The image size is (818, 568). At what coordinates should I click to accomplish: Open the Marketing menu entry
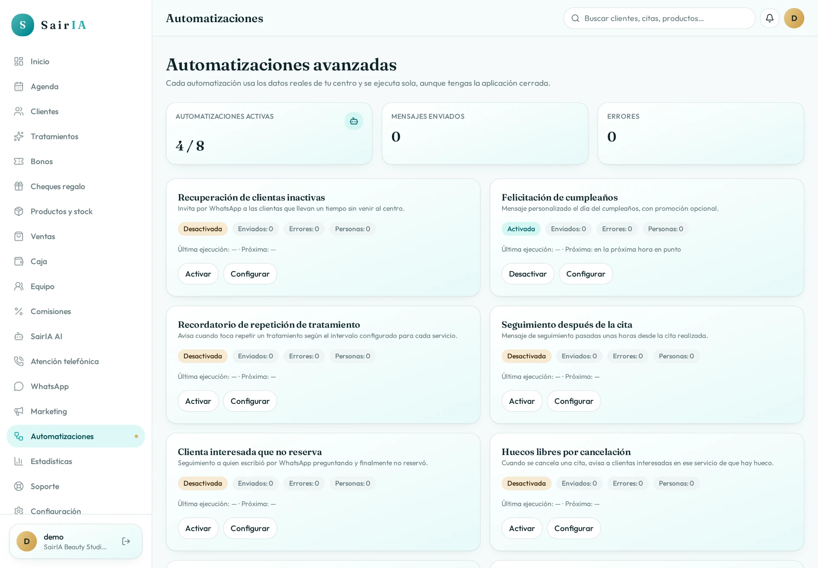click(x=76, y=411)
